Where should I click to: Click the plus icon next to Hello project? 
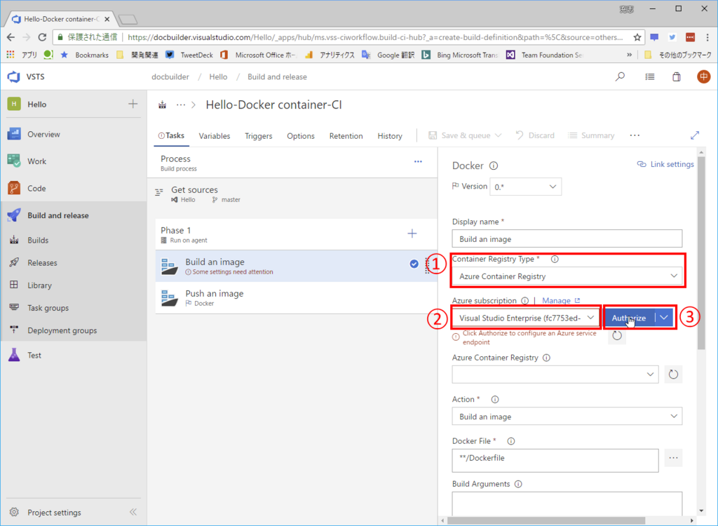(x=133, y=104)
